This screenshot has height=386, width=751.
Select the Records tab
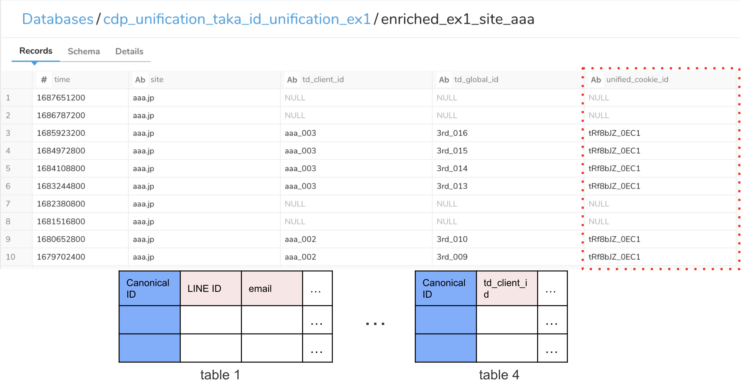36,51
